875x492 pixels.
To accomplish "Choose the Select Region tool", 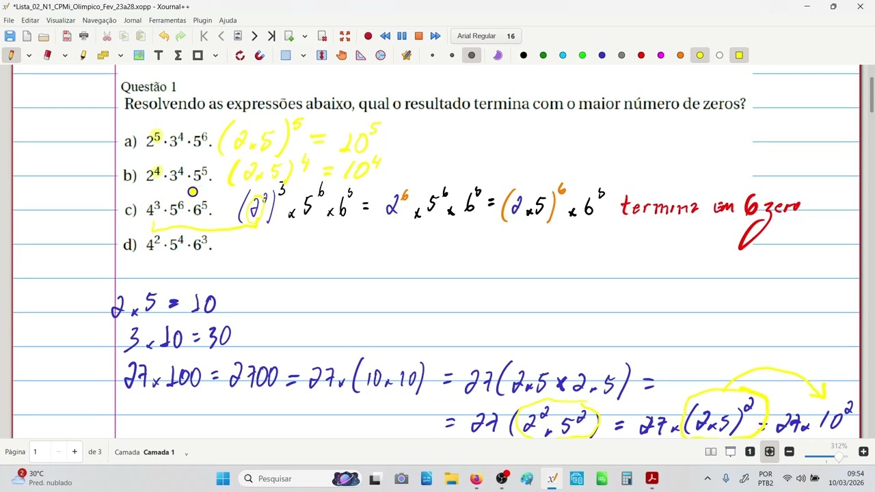I will (x=286, y=55).
